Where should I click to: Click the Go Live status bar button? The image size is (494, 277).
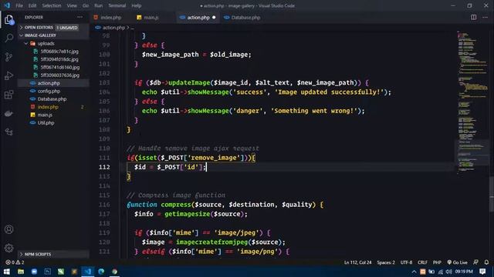point(457,262)
